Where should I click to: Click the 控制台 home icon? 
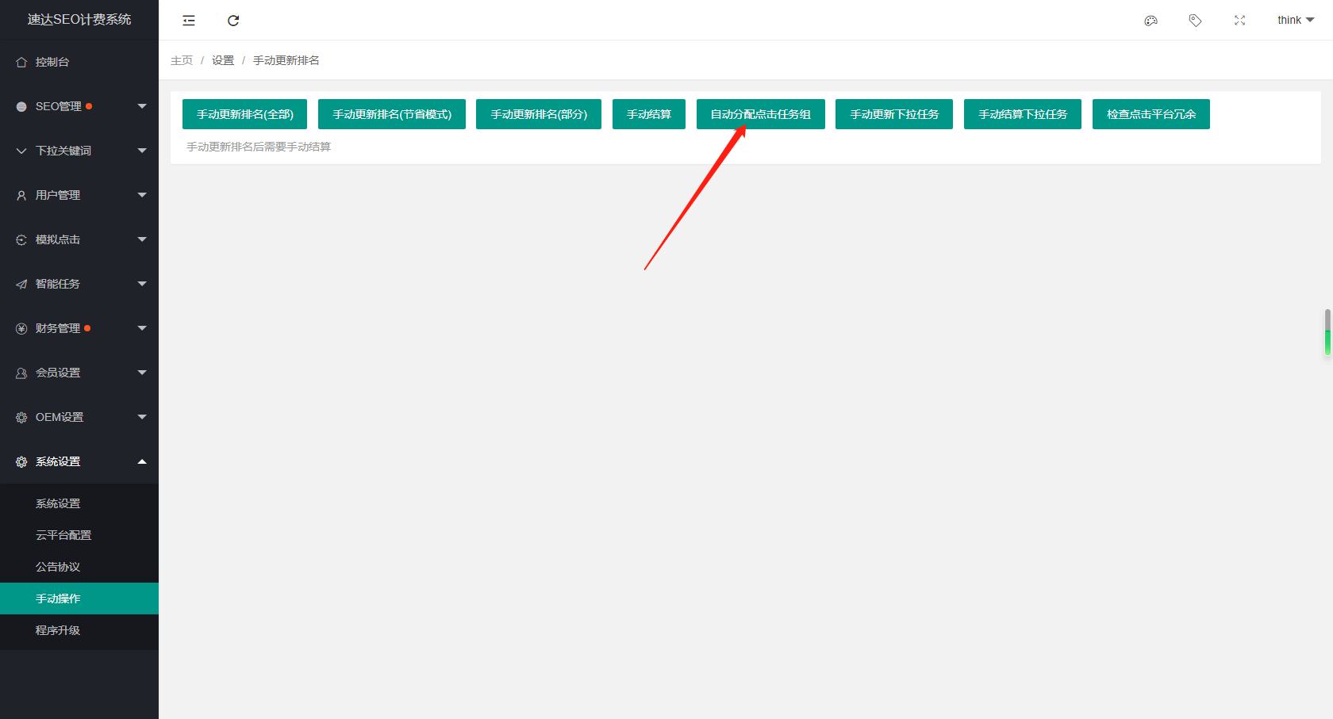[x=21, y=62]
